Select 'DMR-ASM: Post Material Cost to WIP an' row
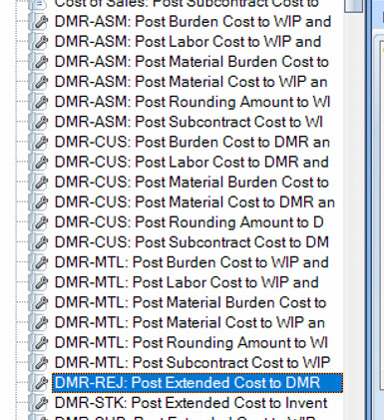Screen dimensions: 384x420 [x=192, y=82]
